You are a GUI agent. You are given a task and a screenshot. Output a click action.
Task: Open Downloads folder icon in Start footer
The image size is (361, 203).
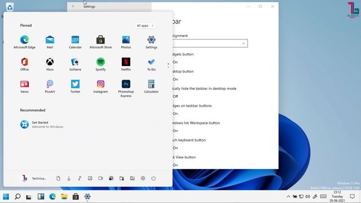click(x=69, y=178)
